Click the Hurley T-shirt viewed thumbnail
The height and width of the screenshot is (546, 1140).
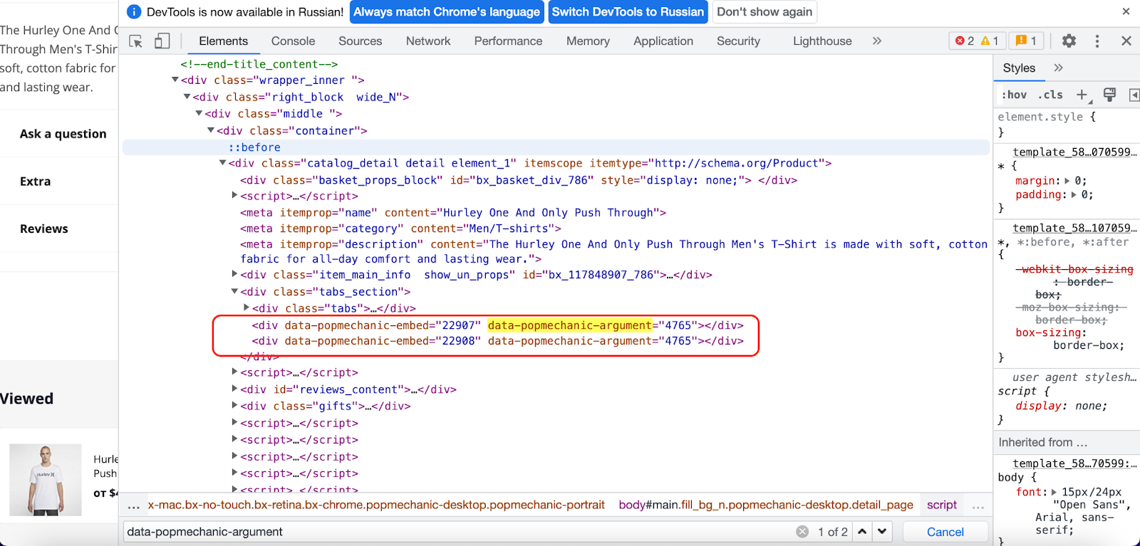46,480
